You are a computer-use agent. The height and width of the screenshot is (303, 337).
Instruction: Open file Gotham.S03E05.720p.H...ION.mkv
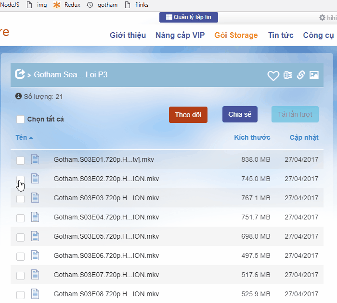[x=106, y=236]
